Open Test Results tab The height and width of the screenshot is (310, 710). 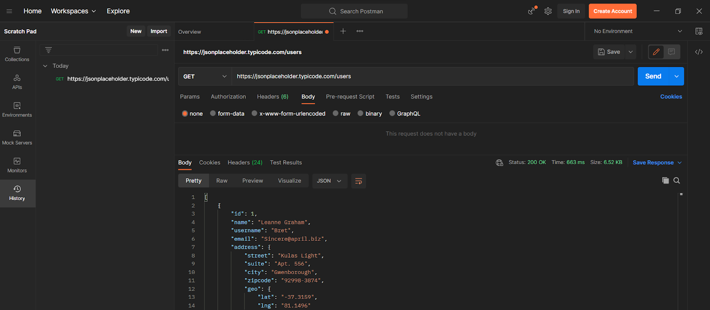(x=286, y=163)
